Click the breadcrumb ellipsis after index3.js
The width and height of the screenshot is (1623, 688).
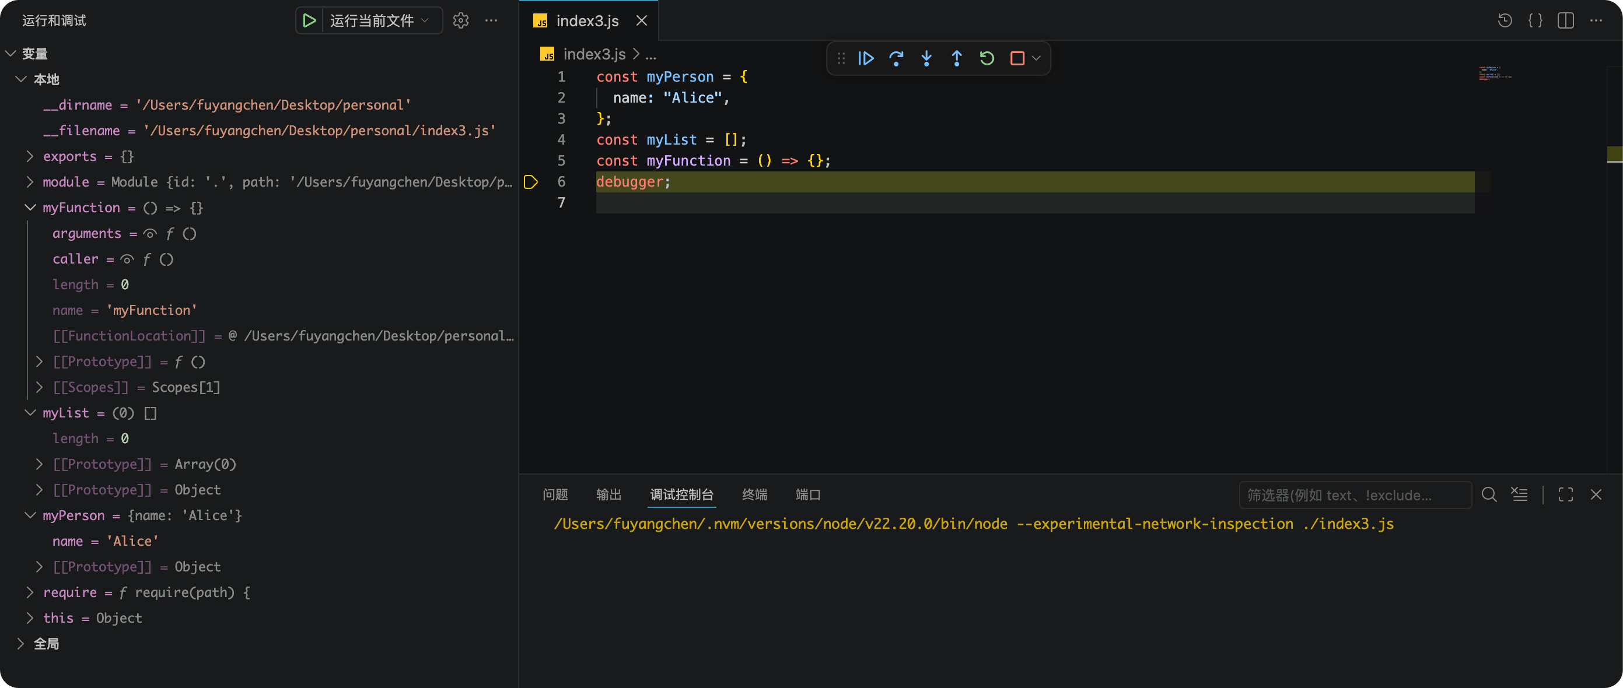click(651, 55)
